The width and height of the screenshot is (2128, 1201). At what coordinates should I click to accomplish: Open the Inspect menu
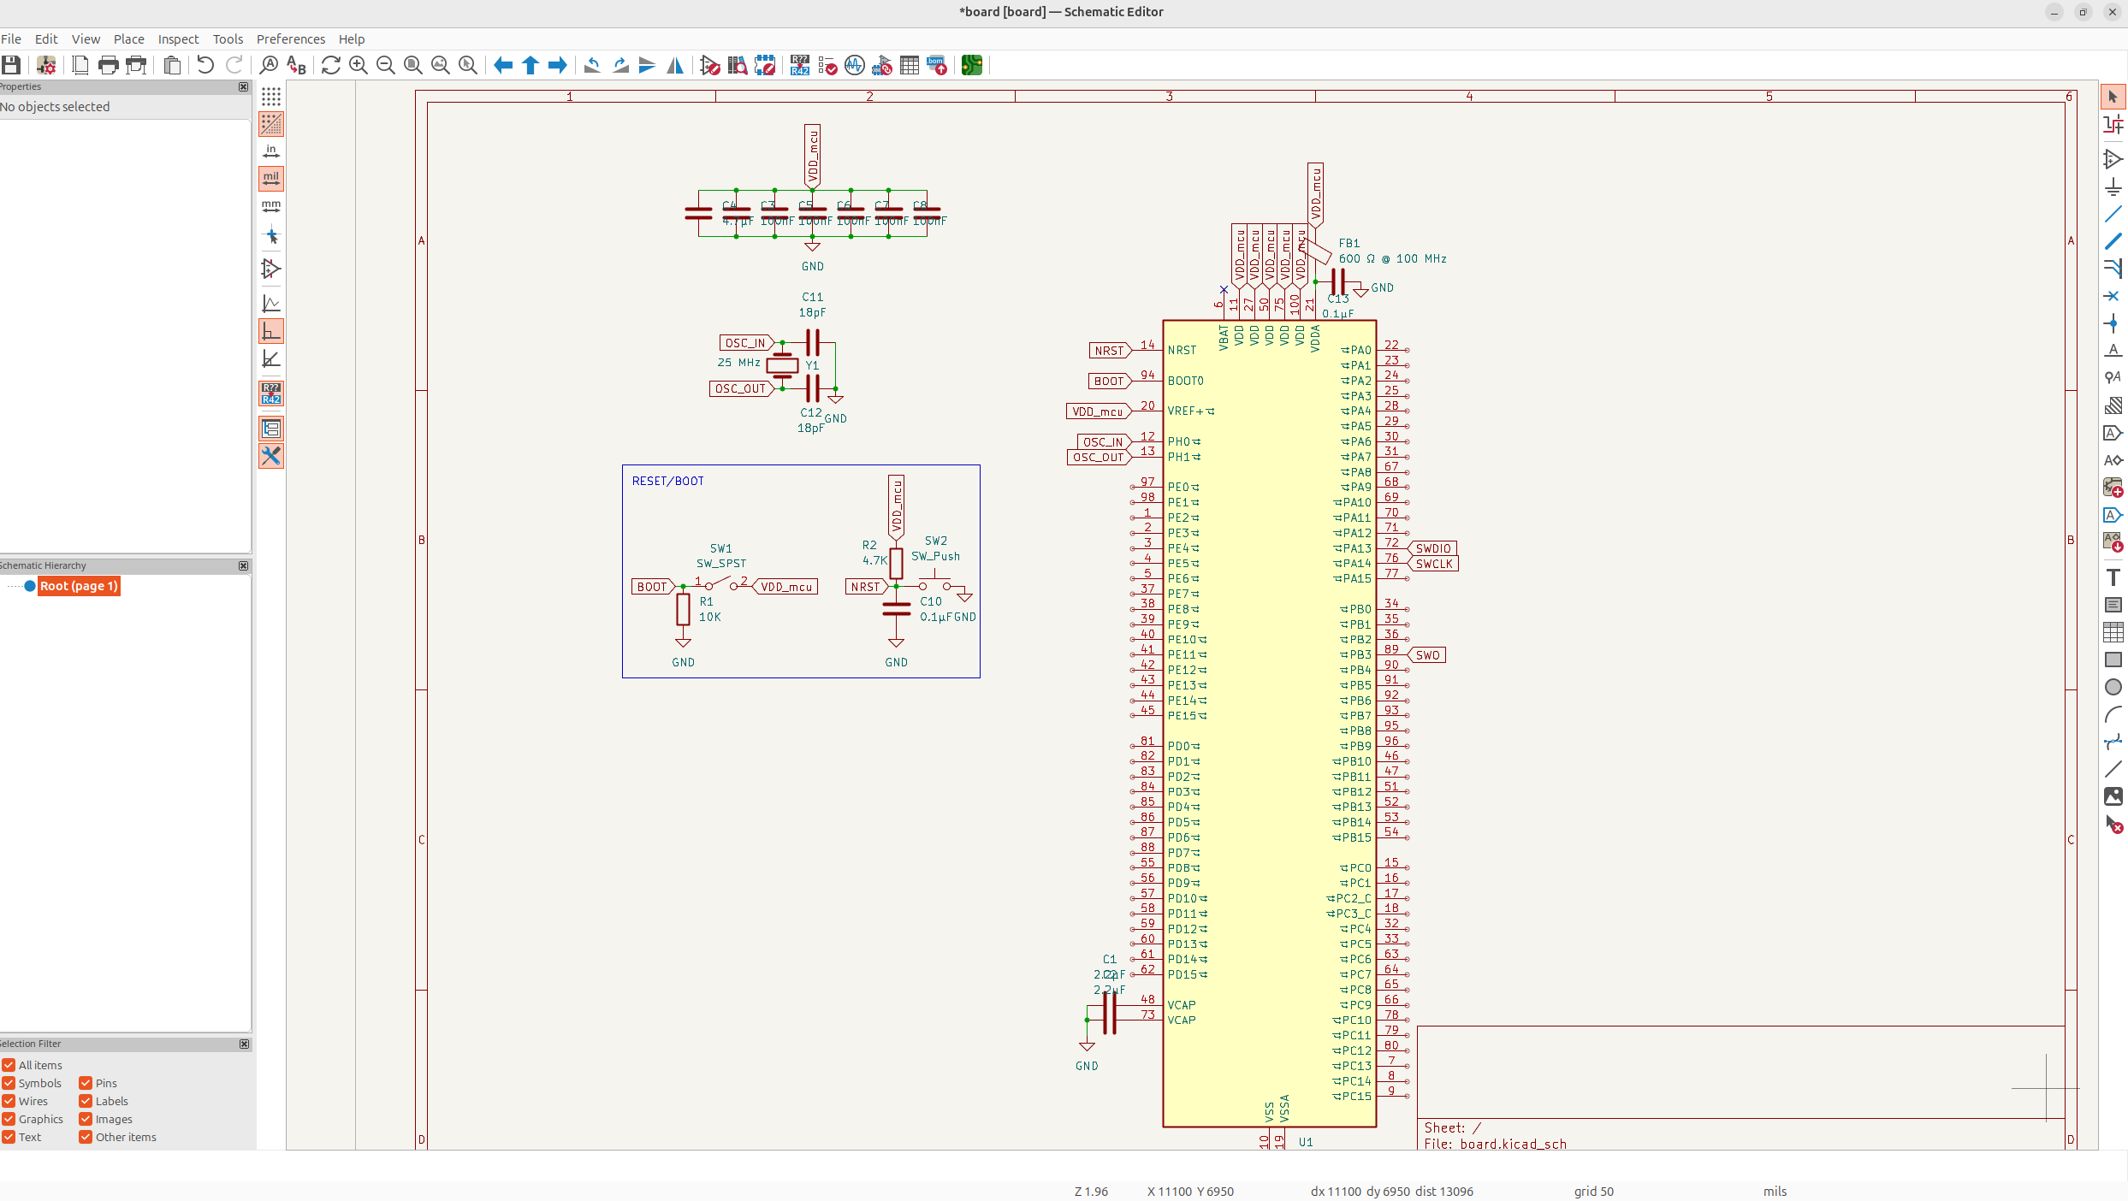(178, 39)
